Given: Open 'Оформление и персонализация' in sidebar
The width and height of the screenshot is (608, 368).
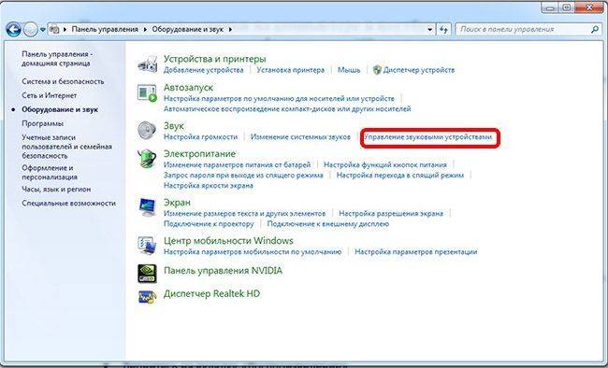Looking at the screenshot, I should [x=50, y=173].
